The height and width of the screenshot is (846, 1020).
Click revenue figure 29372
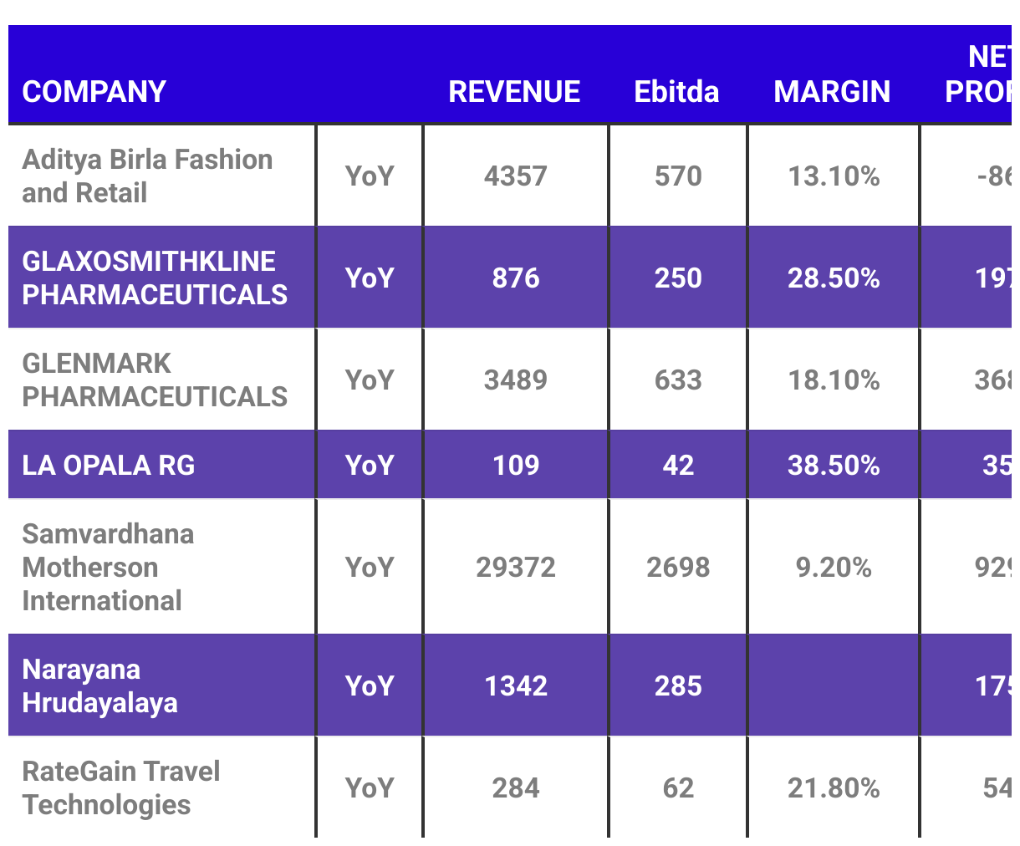[516, 568]
